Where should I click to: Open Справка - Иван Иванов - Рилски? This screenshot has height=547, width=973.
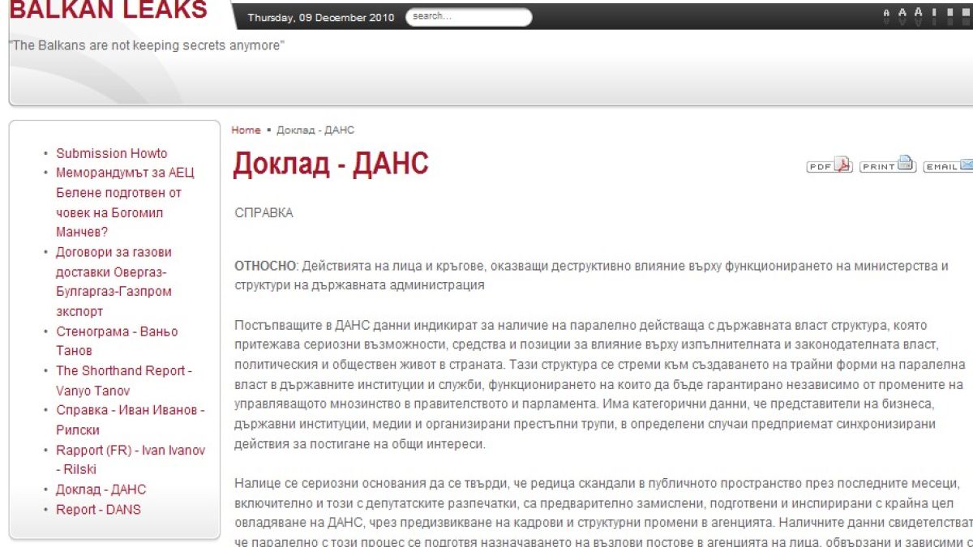click(x=131, y=420)
